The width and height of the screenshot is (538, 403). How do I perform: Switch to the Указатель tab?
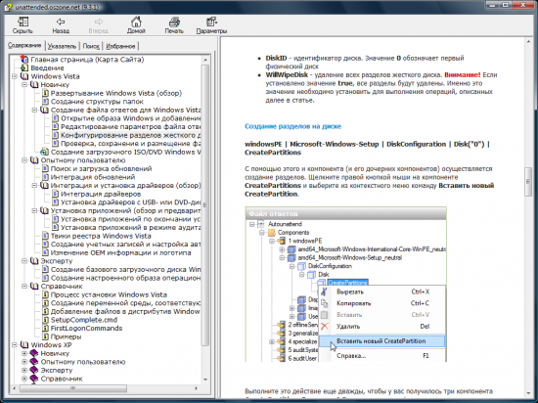(62, 46)
